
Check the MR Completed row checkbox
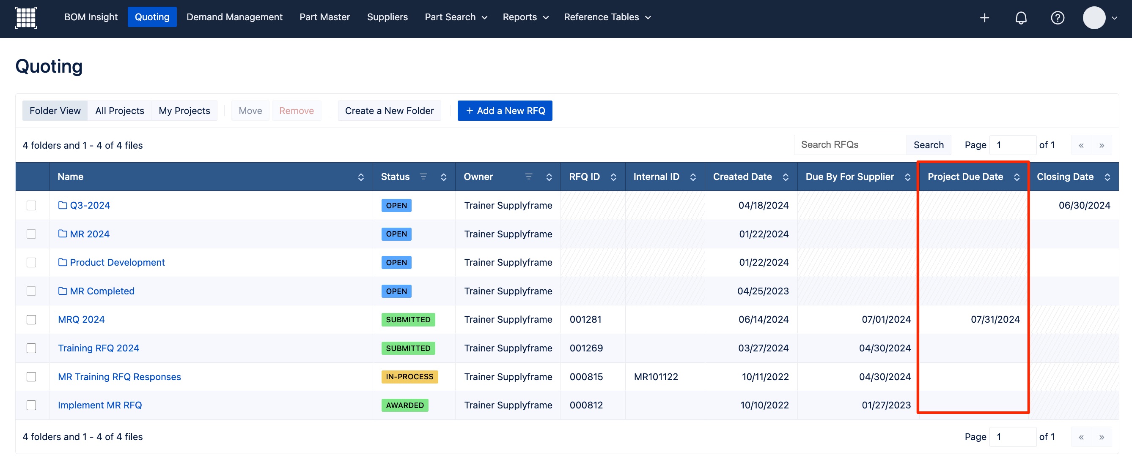tap(31, 291)
